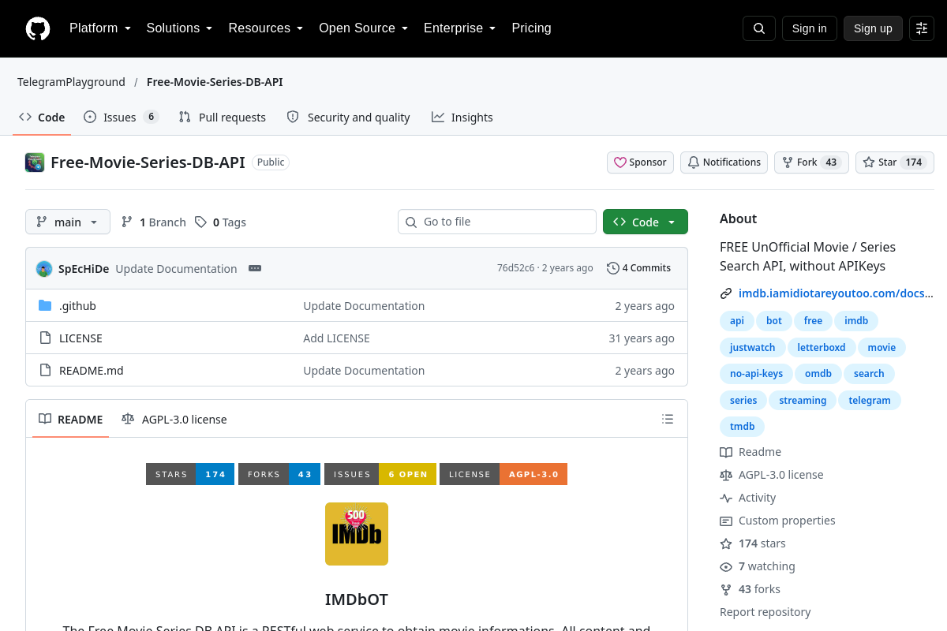The height and width of the screenshot is (631, 947).
Task: Click the Stars 174 badge
Action: (190, 474)
